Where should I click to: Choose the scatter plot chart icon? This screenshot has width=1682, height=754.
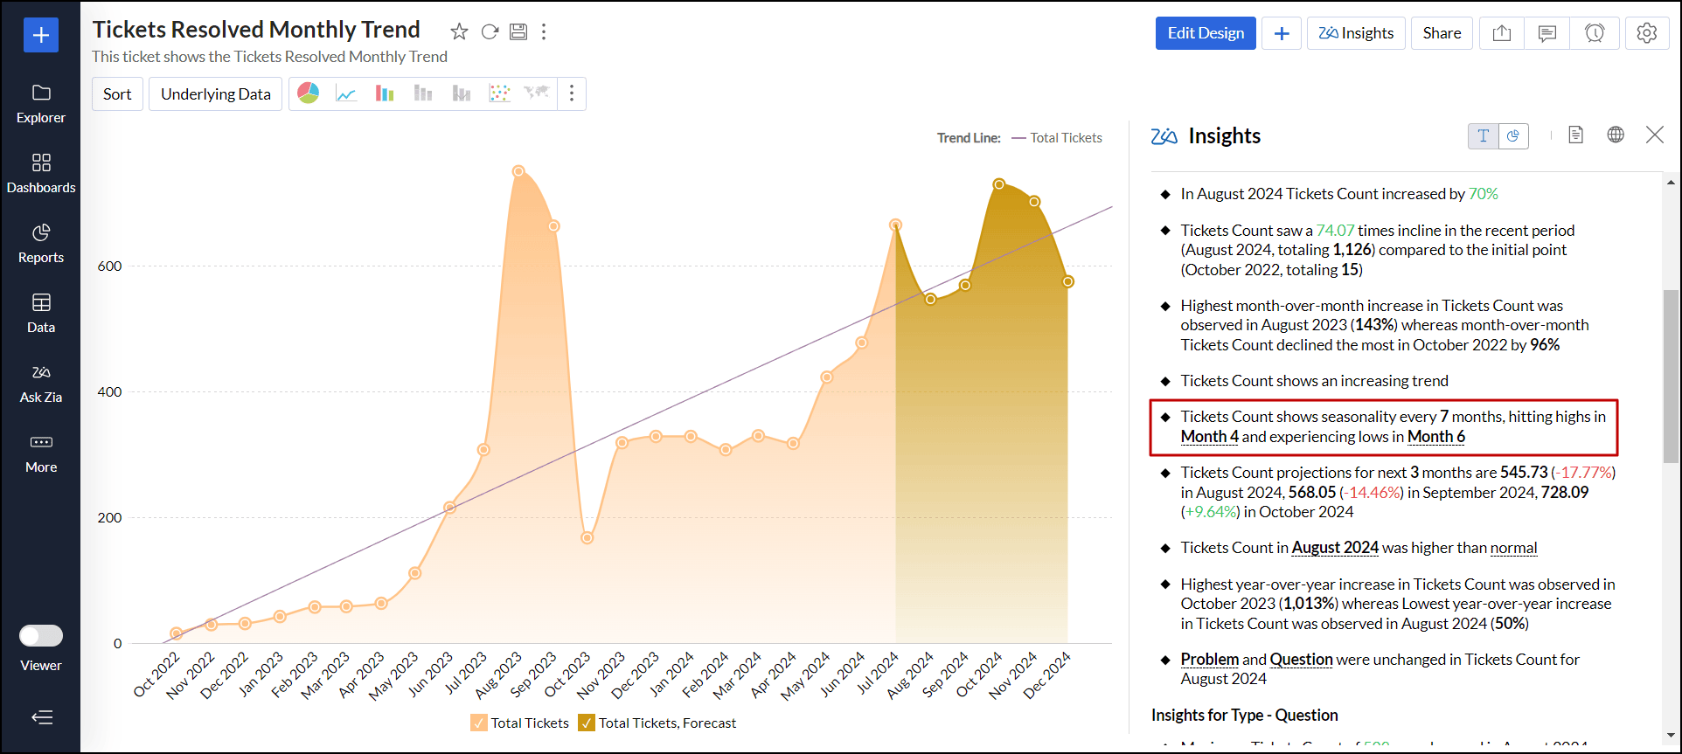coord(499,93)
